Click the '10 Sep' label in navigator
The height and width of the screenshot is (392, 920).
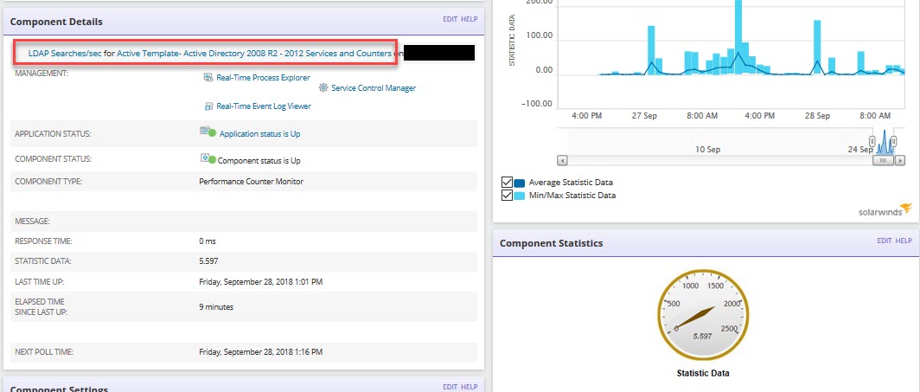707,150
